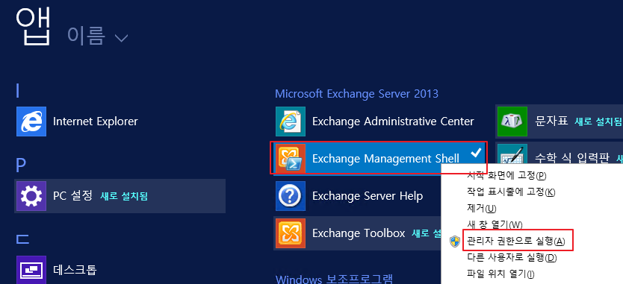
Task: Jump to the letter P group header
Action: [21, 165]
